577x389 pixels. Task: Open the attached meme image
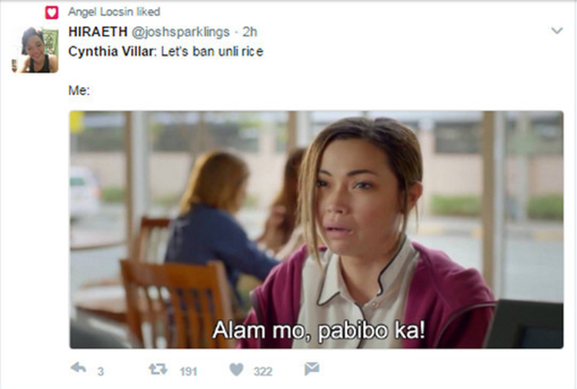pyautogui.click(x=316, y=229)
